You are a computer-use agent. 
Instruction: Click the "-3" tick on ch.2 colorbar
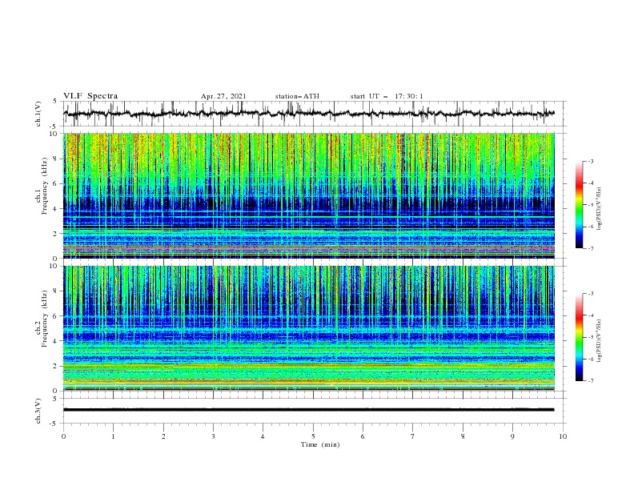pyautogui.click(x=590, y=294)
